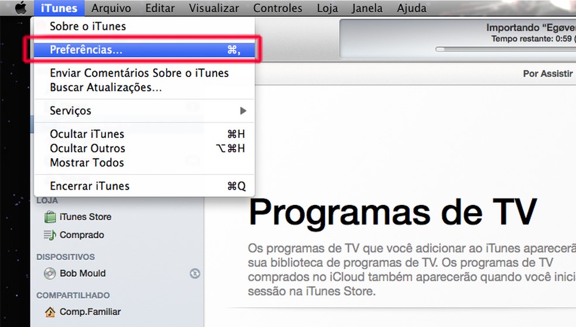Screen dimensions: 576x327
Task: Open the Visualizar menu
Action: click(214, 8)
